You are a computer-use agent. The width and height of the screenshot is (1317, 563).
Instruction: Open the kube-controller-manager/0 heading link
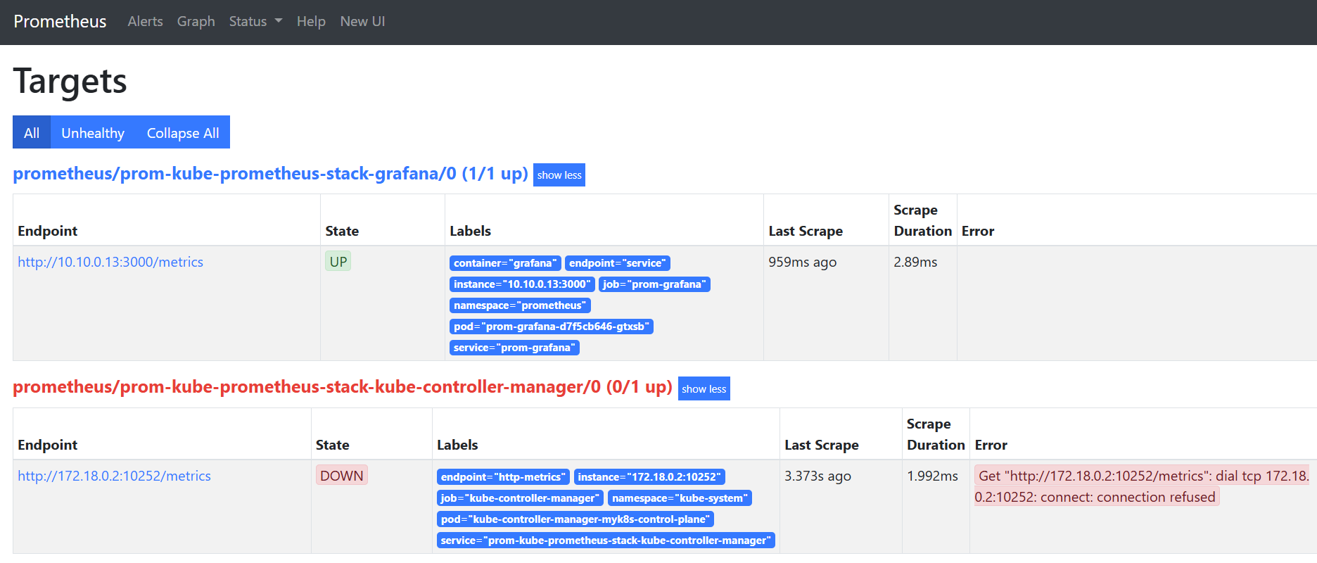point(343,387)
